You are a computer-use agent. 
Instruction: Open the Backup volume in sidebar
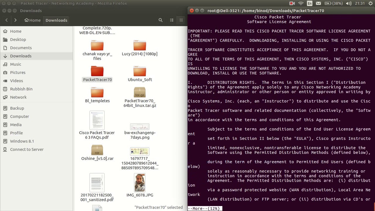[17, 108]
